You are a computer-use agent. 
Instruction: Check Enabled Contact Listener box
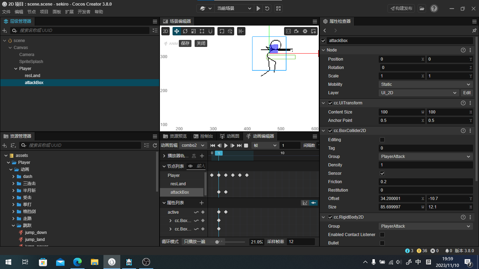click(382, 235)
